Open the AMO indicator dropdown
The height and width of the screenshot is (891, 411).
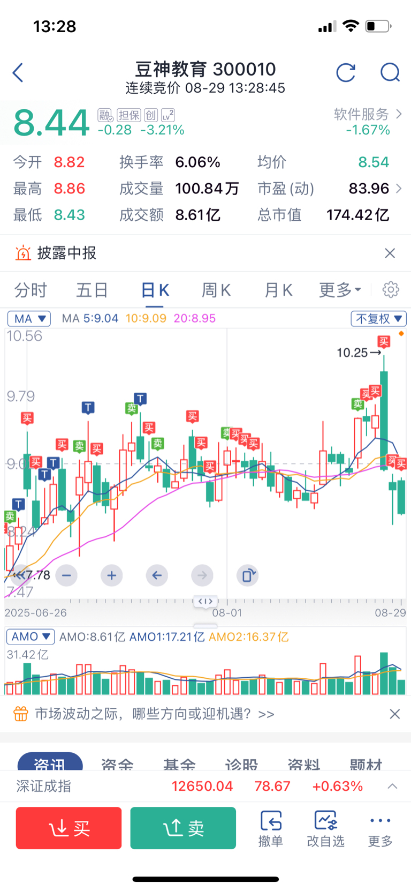[31, 637]
